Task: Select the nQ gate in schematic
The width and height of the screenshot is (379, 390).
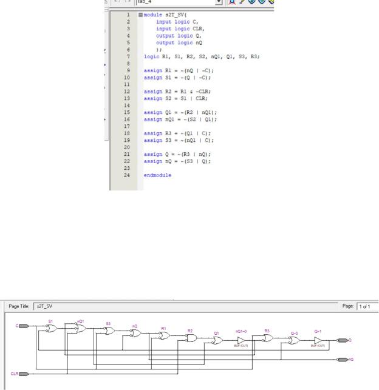Action: coord(135,334)
